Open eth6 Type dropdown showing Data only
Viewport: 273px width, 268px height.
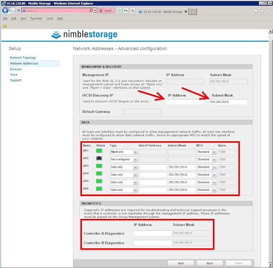point(124,190)
